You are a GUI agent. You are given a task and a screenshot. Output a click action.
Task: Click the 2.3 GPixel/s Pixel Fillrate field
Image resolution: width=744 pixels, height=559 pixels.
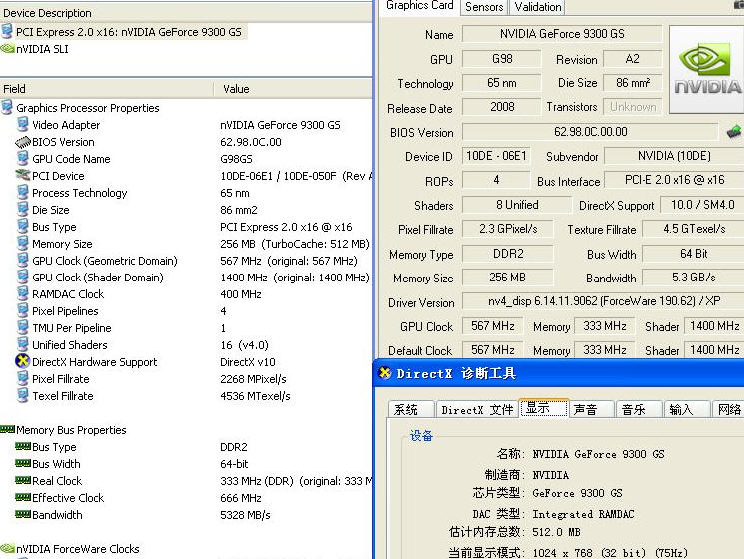tap(508, 229)
